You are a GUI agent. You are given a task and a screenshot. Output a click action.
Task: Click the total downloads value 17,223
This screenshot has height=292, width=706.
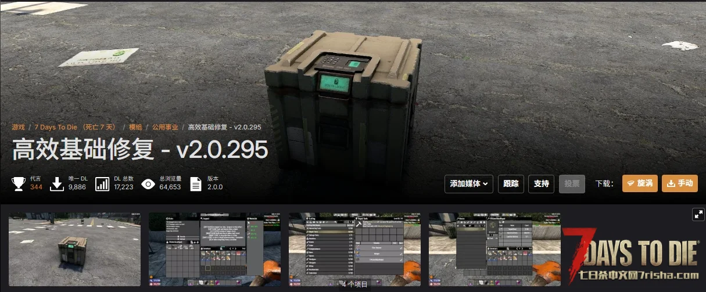click(x=124, y=188)
